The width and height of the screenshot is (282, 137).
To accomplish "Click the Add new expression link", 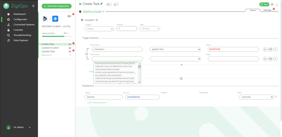I will tap(97, 103).
